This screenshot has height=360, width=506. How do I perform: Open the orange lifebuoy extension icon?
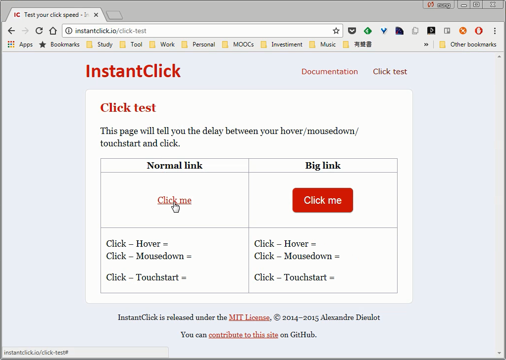[463, 31]
